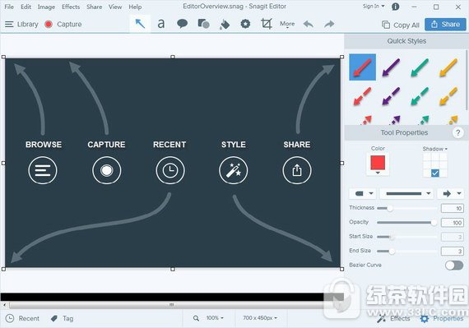Click the Opacity slider
Viewport: 469px width, 328px height.
tap(406, 223)
